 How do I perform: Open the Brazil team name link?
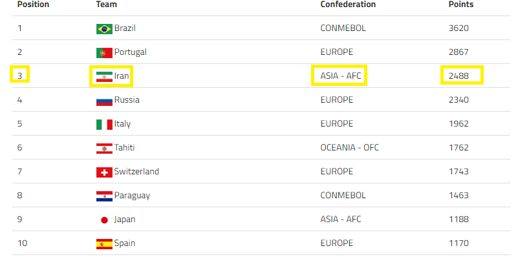[125, 28]
